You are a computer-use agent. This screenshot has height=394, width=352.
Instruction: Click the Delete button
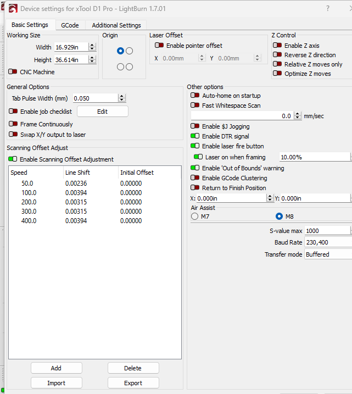pyautogui.click(x=133, y=368)
